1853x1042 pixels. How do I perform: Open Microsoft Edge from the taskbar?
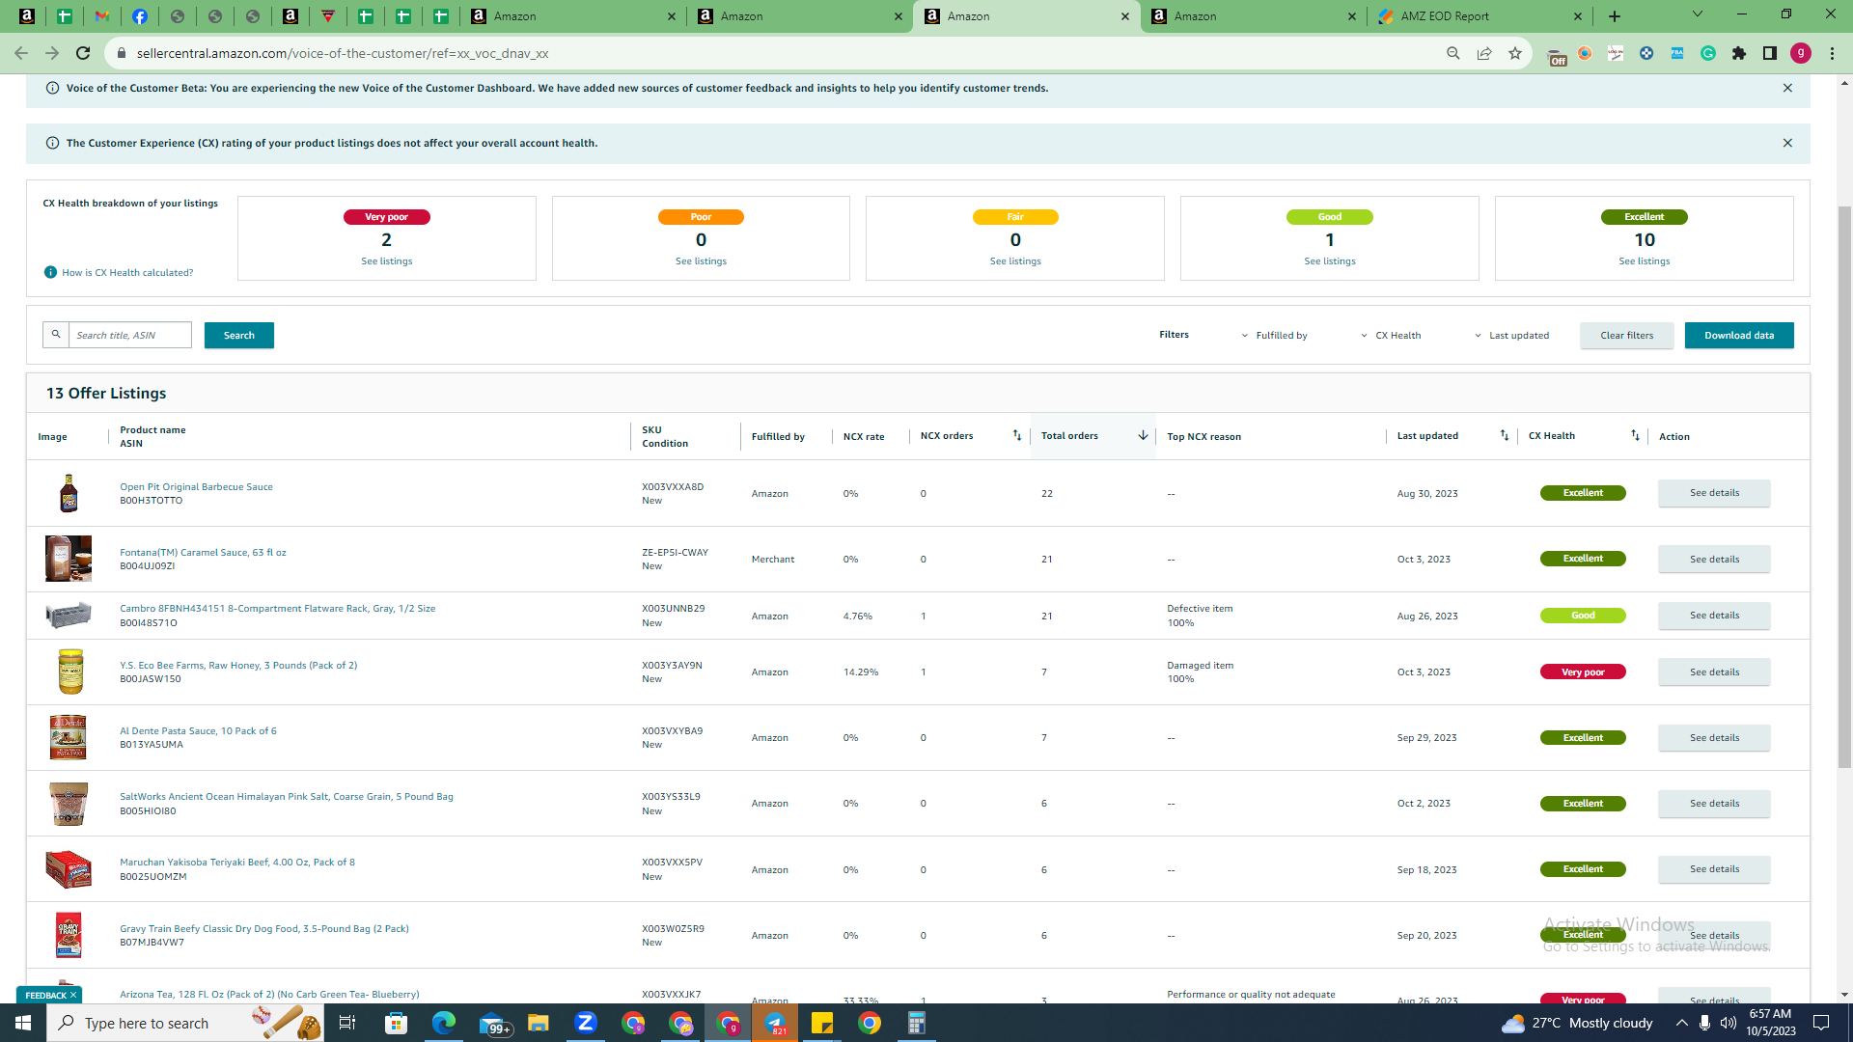coord(443,1023)
